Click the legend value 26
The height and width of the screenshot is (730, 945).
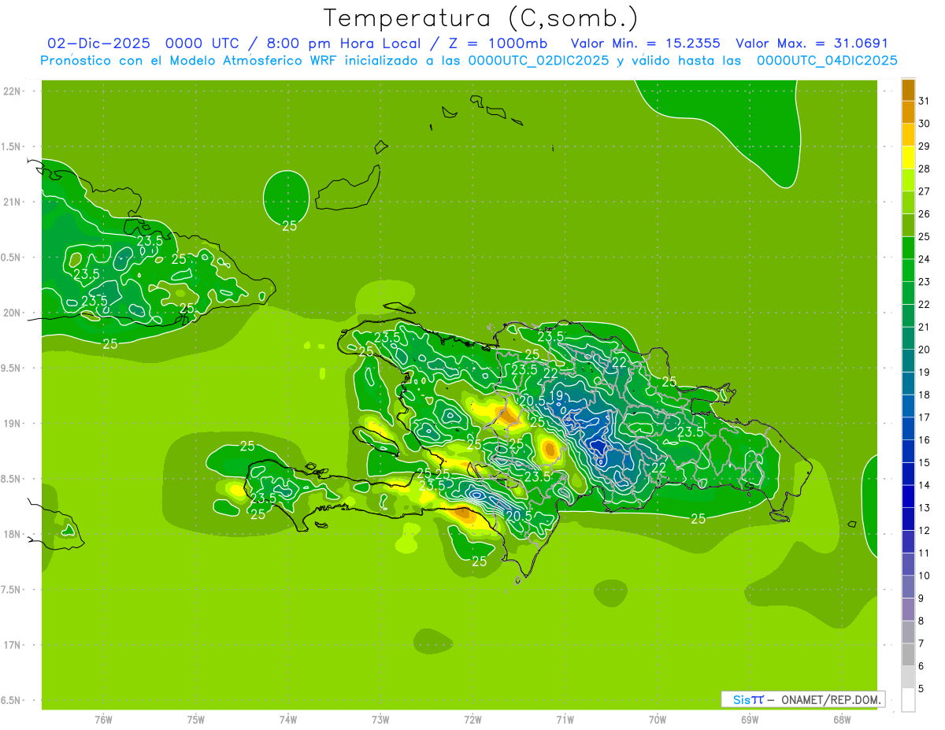[925, 214]
